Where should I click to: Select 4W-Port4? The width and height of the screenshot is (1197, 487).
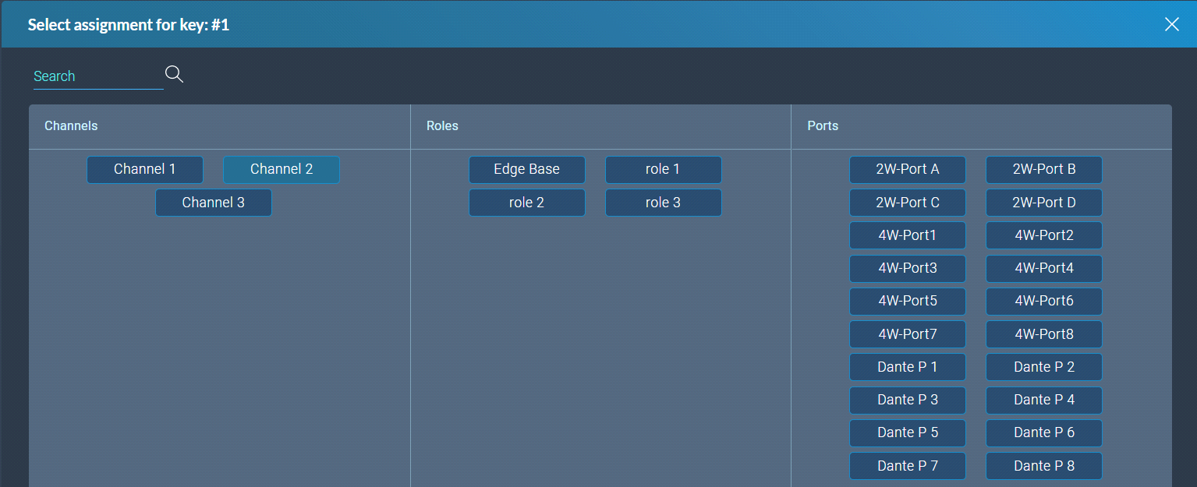1043,268
